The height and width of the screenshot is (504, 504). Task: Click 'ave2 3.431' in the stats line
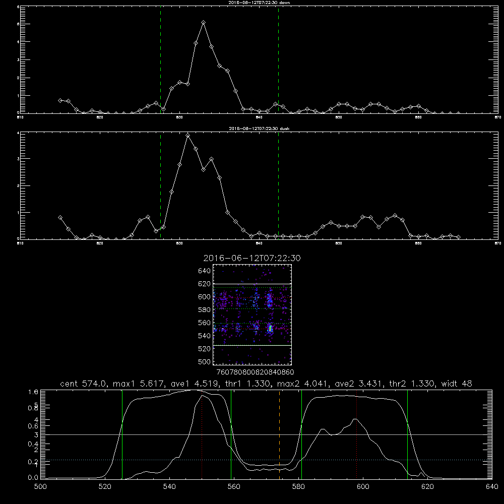(359, 384)
